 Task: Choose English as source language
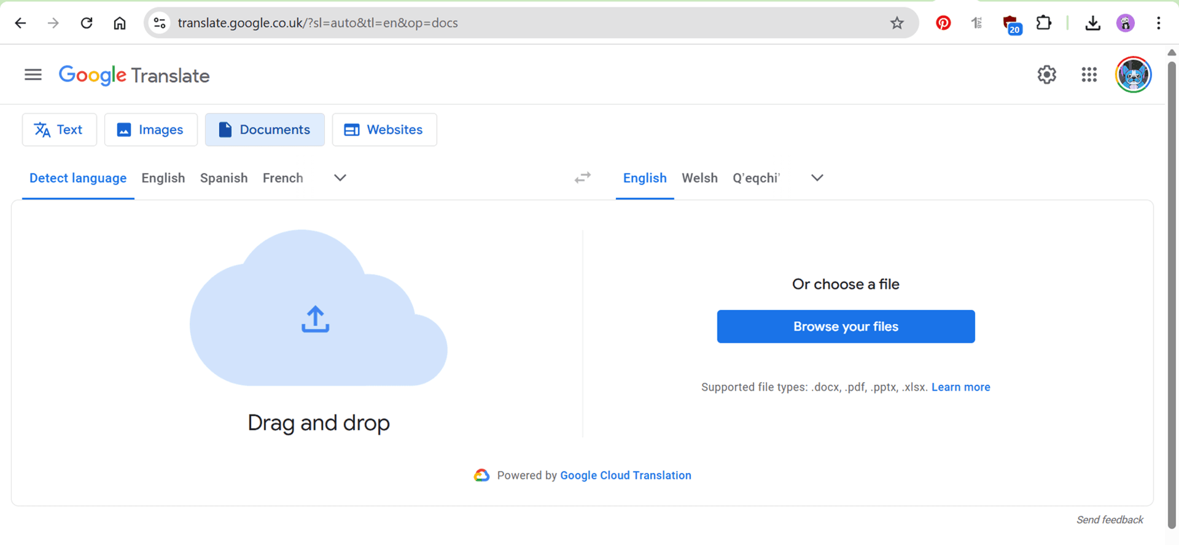(x=163, y=178)
